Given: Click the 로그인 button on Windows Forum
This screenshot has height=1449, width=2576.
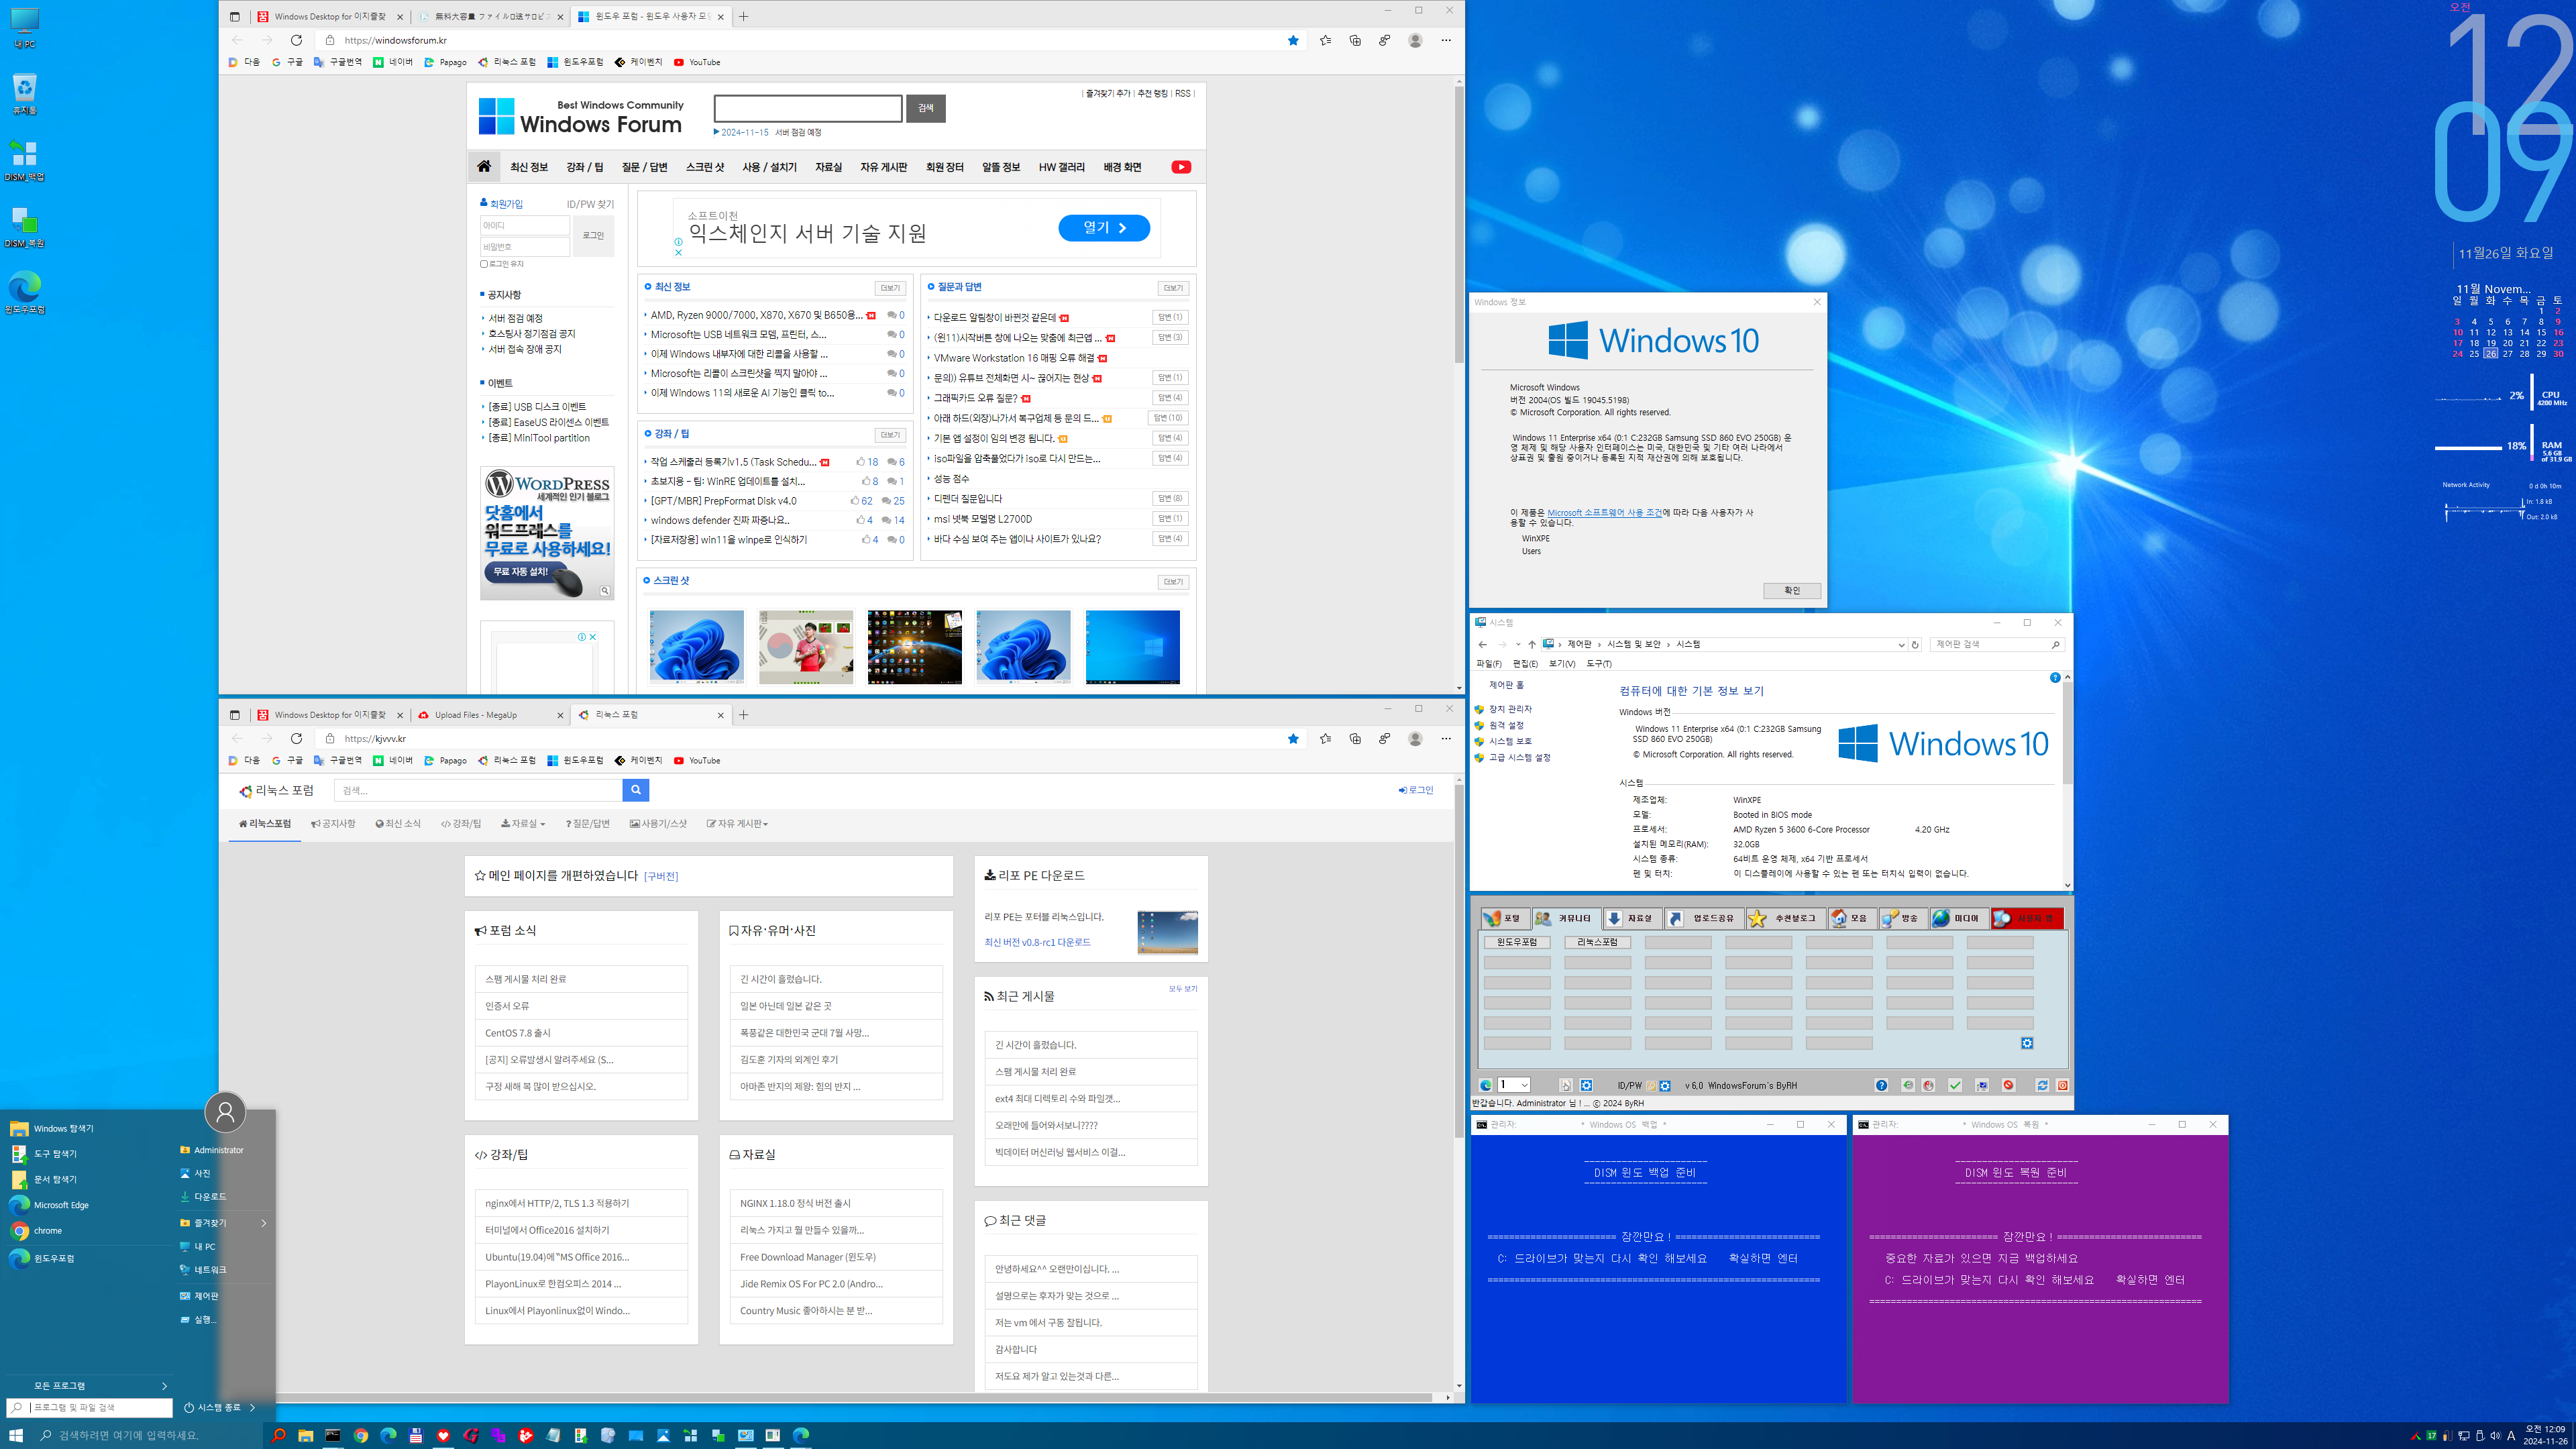Looking at the screenshot, I should click(x=593, y=236).
